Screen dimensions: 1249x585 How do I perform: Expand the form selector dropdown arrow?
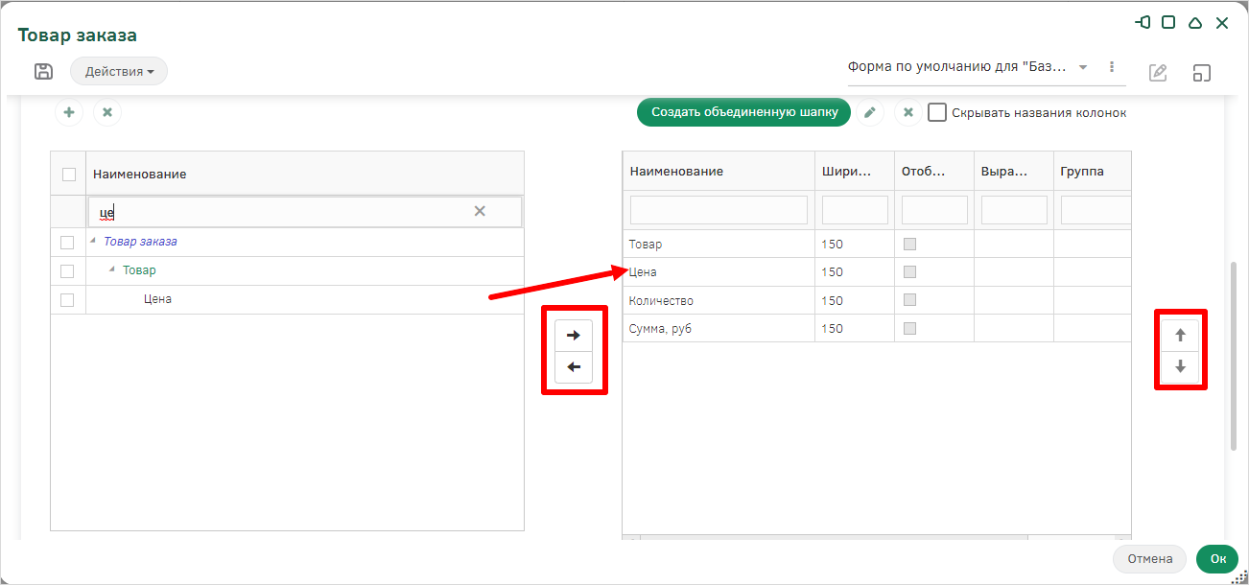tap(1083, 67)
